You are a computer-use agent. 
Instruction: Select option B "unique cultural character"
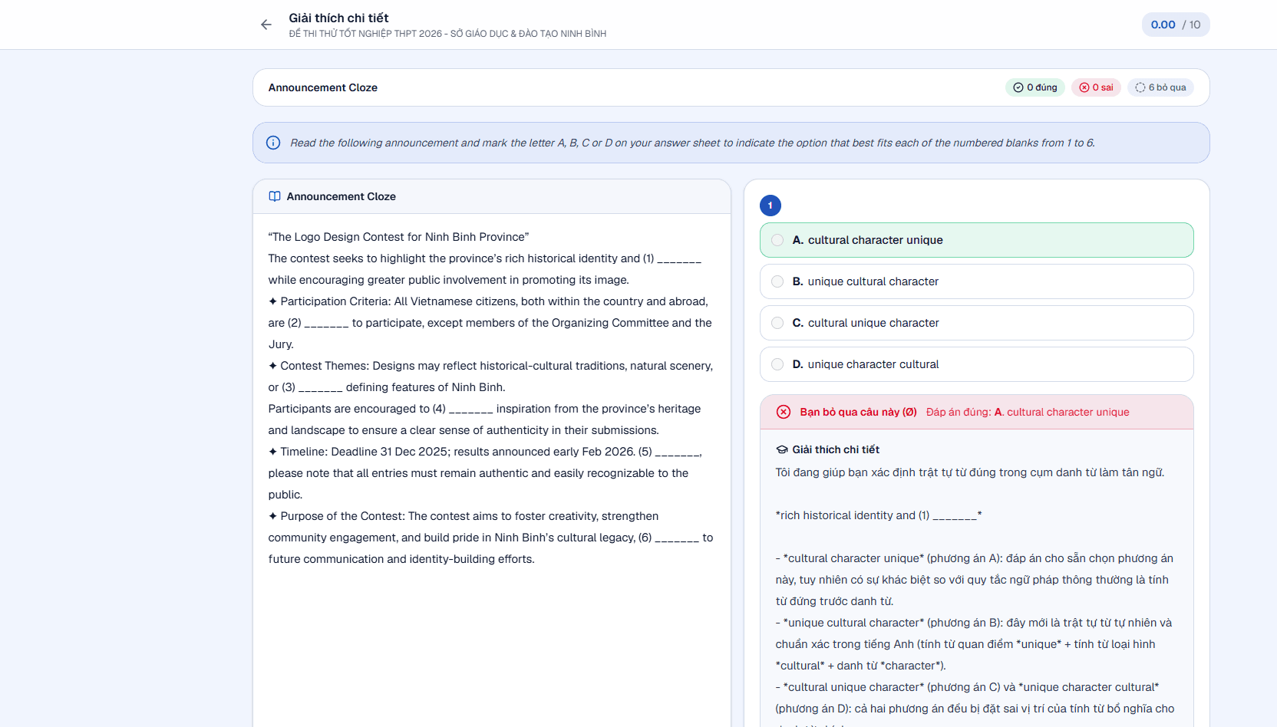977,281
